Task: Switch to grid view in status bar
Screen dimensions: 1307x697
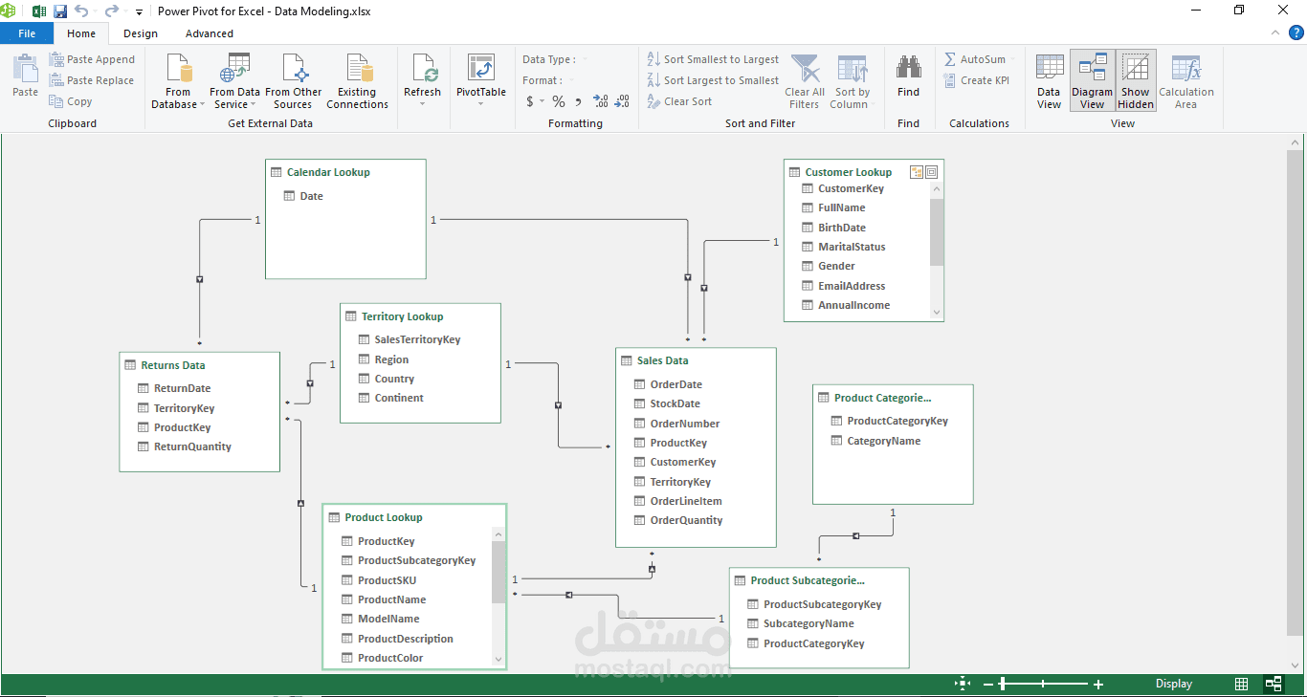Action: coord(1241,684)
